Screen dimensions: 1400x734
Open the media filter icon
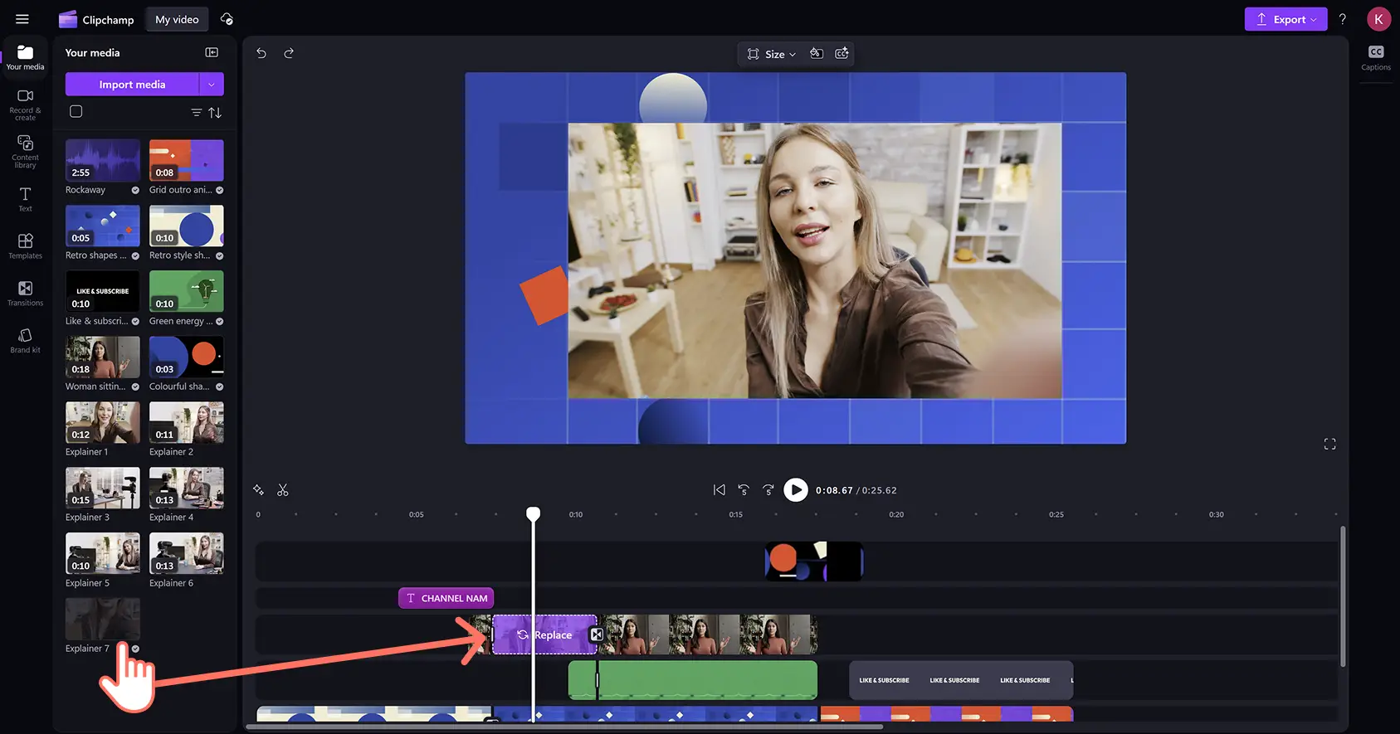[x=197, y=112]
